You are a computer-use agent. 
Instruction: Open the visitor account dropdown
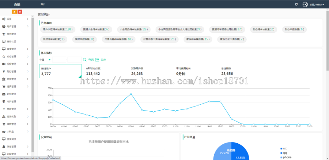(x=317, y=5)
